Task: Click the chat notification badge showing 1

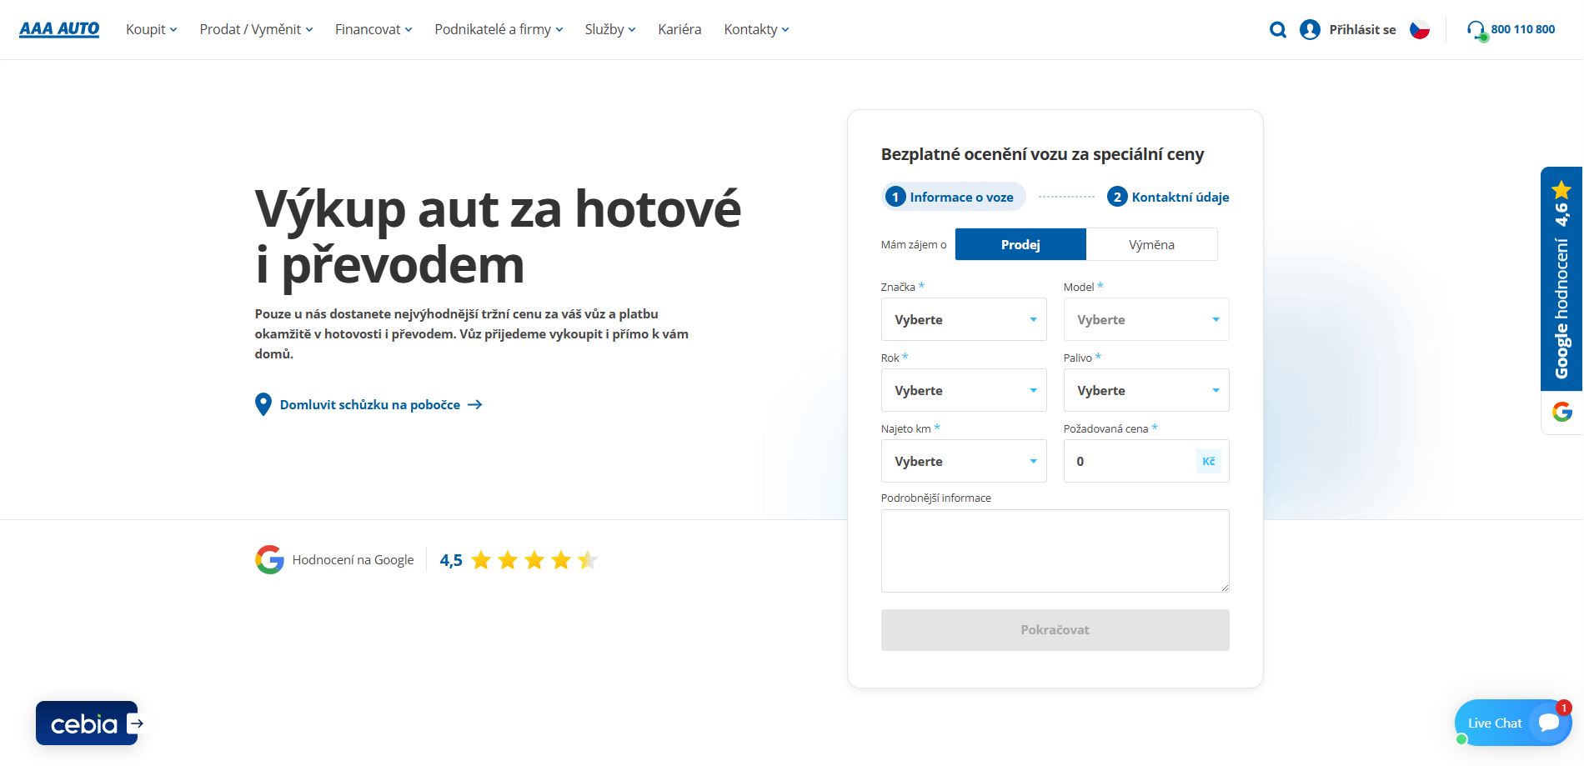Action: point(1563,708)
